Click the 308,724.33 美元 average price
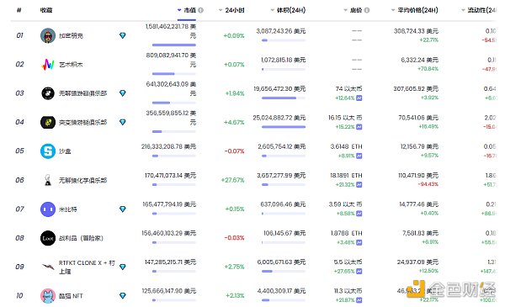Screen dimensions: 505x307 [x=416, y=31]
